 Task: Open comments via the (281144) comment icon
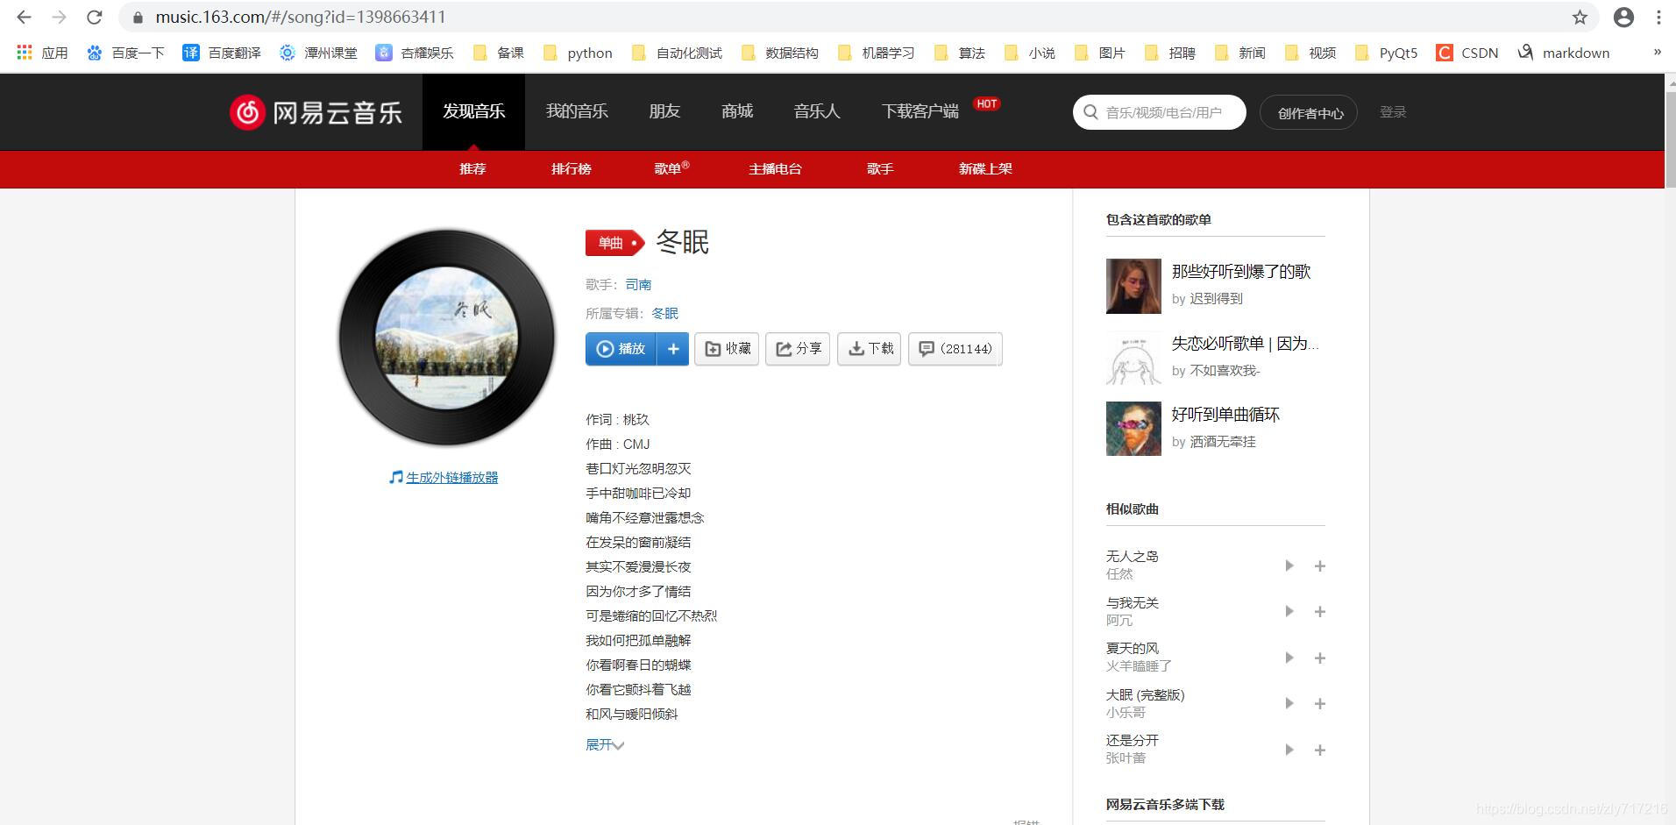pyautogui.click(x=955, y=348)
